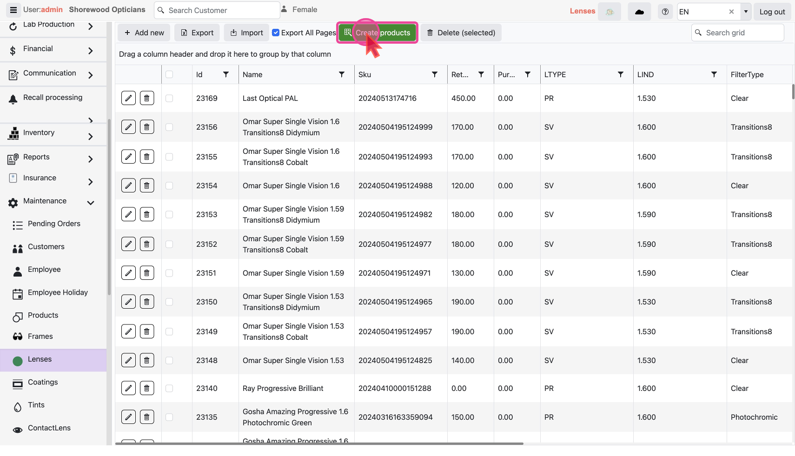Click the cloud icon in header
The image size is (795, 456).
[639, 12]
